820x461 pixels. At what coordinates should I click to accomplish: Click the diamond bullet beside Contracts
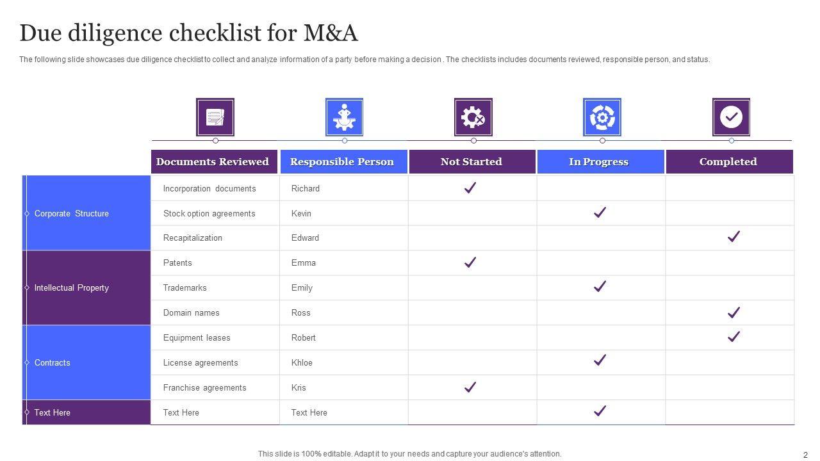click(x=27, y=362)
